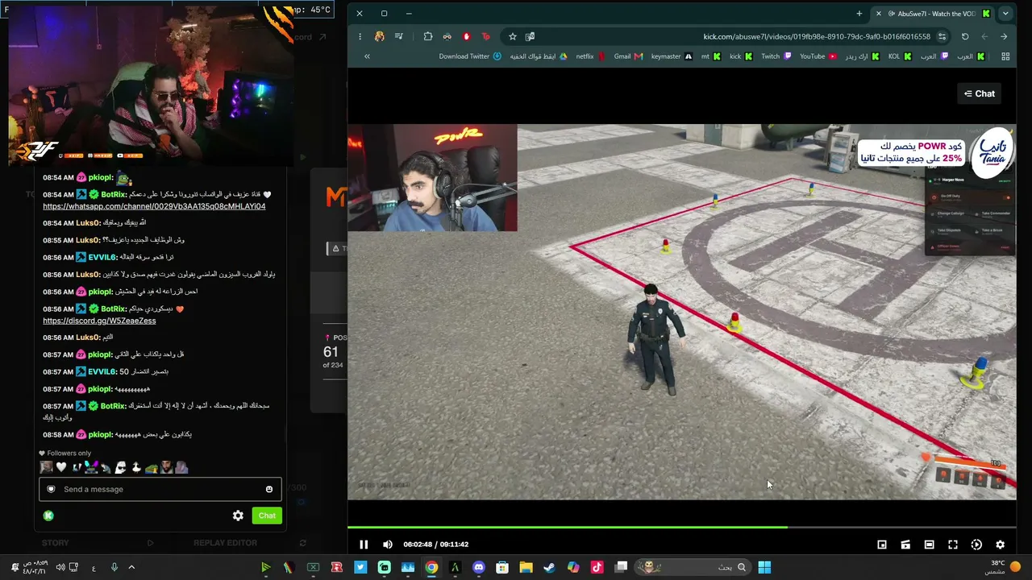Open the browser Extensions puzzle icon
1032x580 pixels.
pos(428,36)
